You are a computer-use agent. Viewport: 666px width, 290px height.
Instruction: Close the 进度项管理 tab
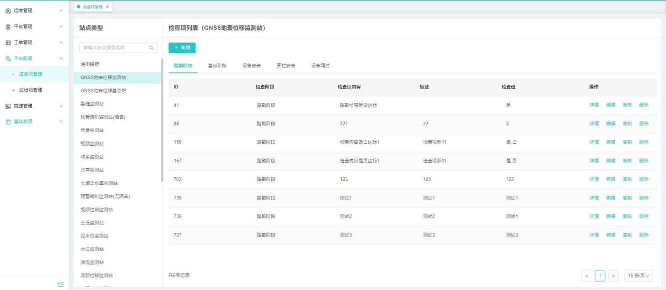tap(107, 6)
